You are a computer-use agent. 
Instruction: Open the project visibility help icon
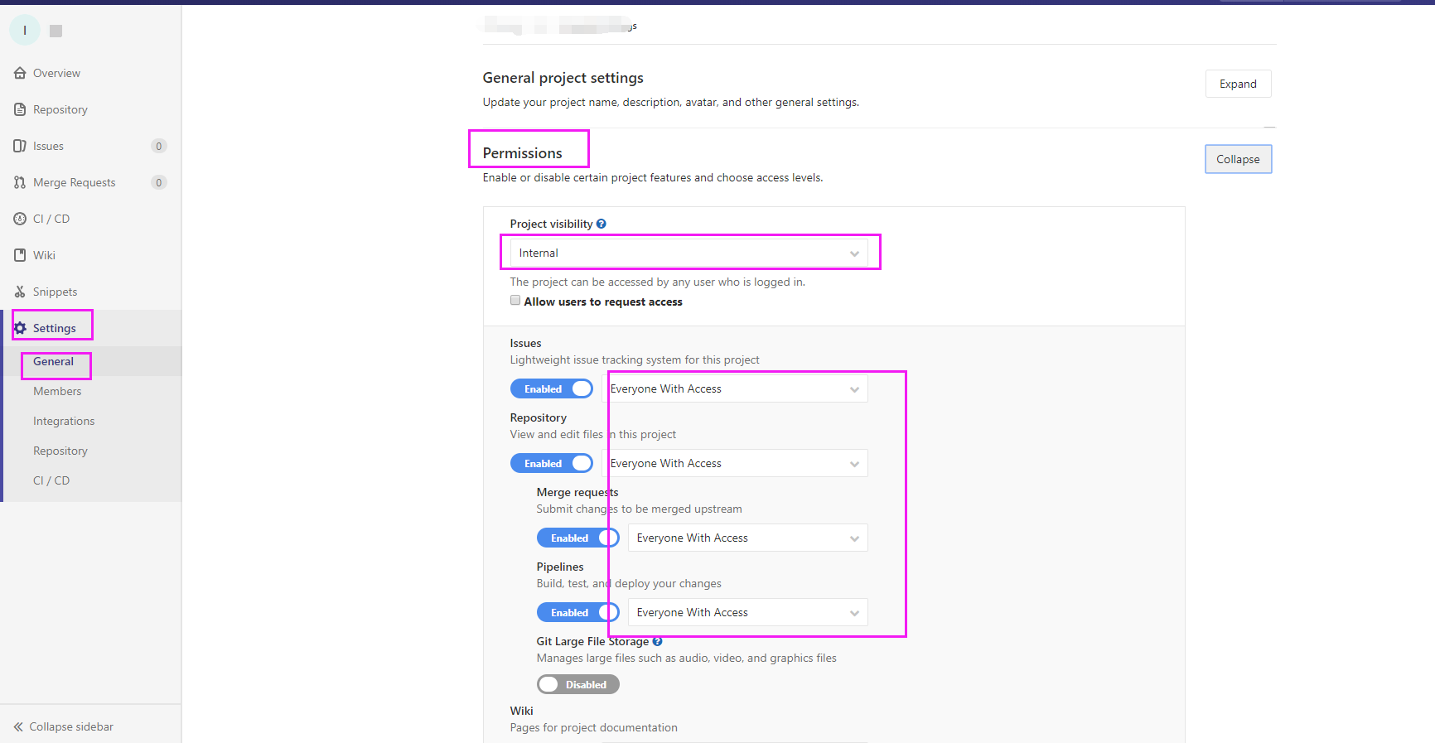click(602, 223)
